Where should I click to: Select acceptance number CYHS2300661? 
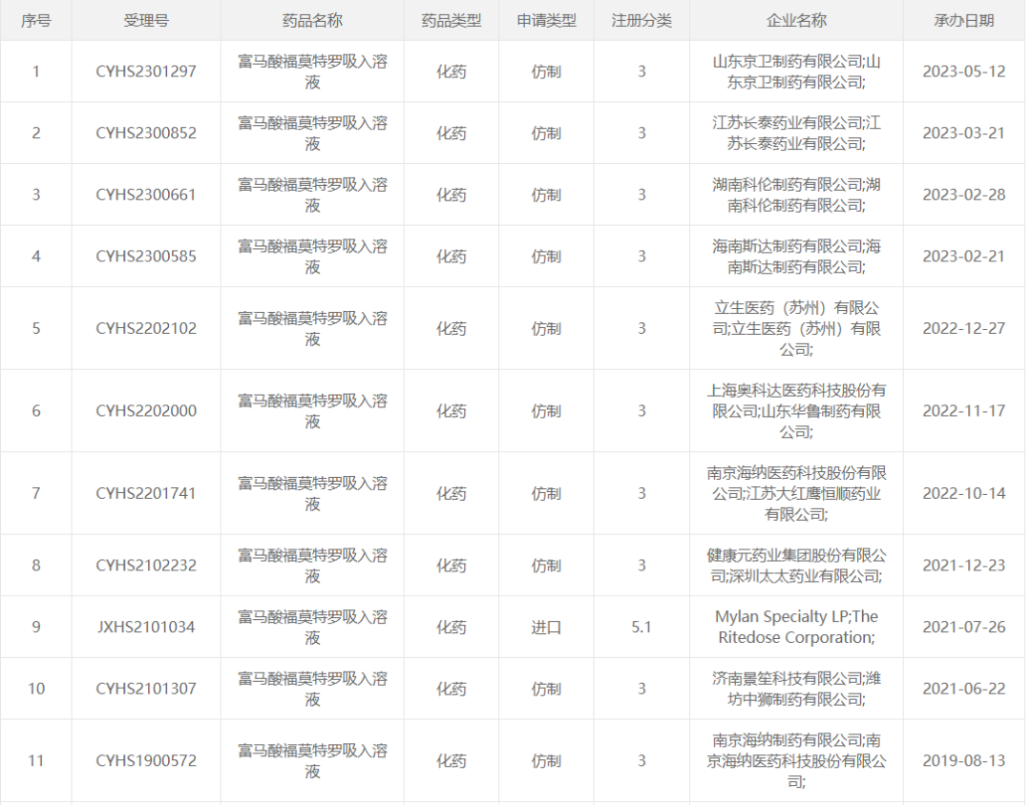coord(146,196)
